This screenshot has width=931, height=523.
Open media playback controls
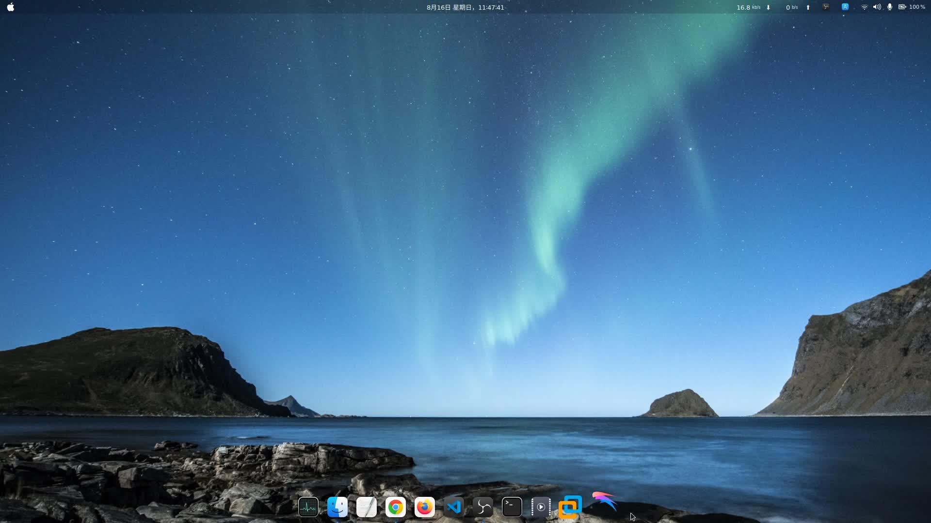tap(540, 507)
